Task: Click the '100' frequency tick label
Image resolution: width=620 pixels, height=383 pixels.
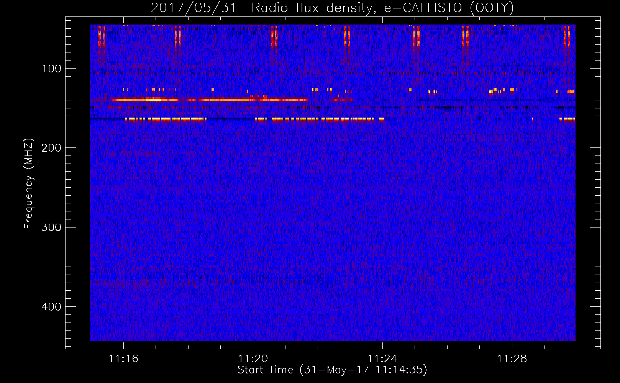Action: (x=51, y=69)
